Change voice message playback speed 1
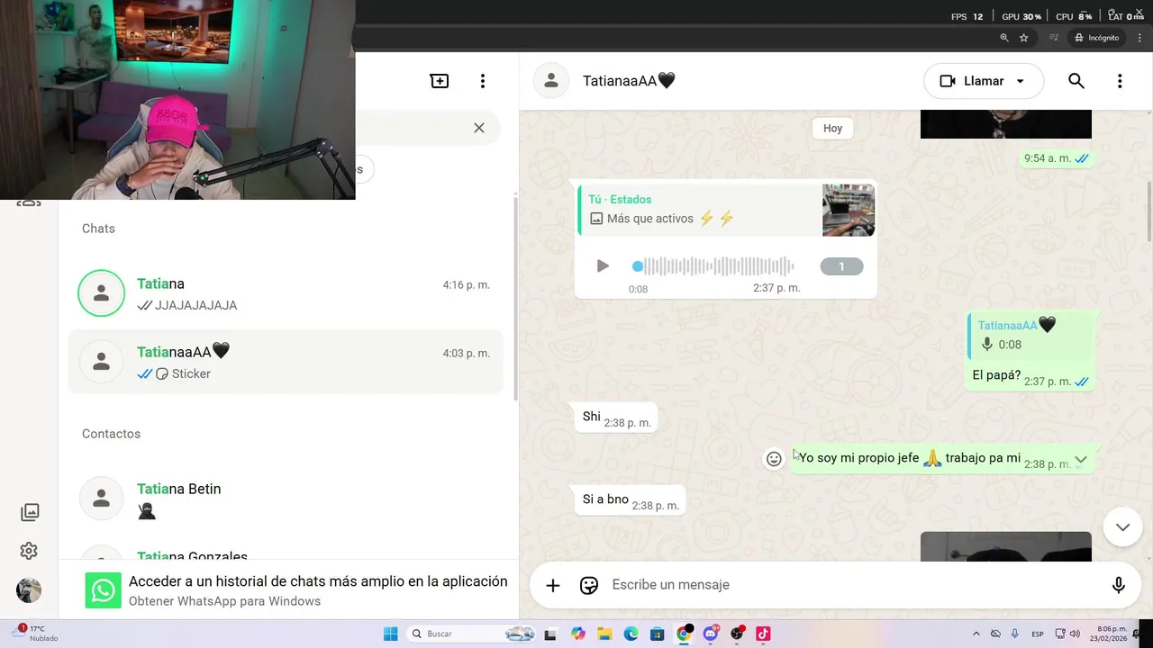The image size is (1153, 648). click(x=841, y=266)
